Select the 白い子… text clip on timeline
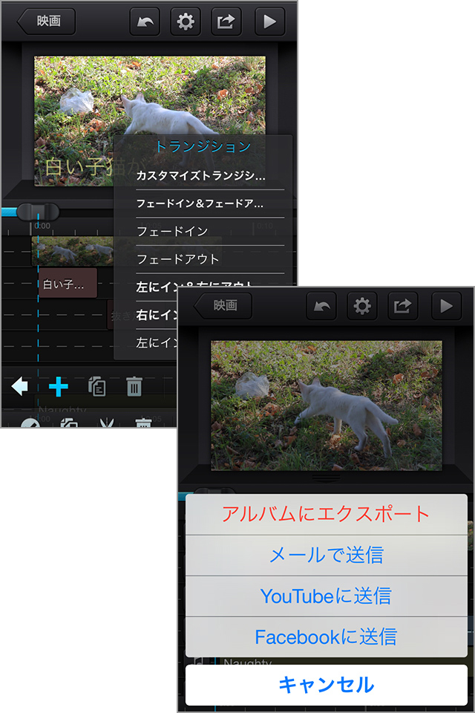 [68, 284]
